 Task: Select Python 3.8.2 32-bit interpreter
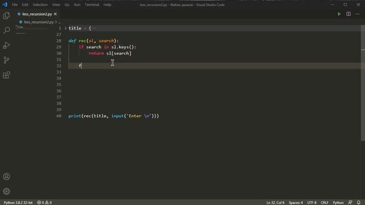click(18, 203)
